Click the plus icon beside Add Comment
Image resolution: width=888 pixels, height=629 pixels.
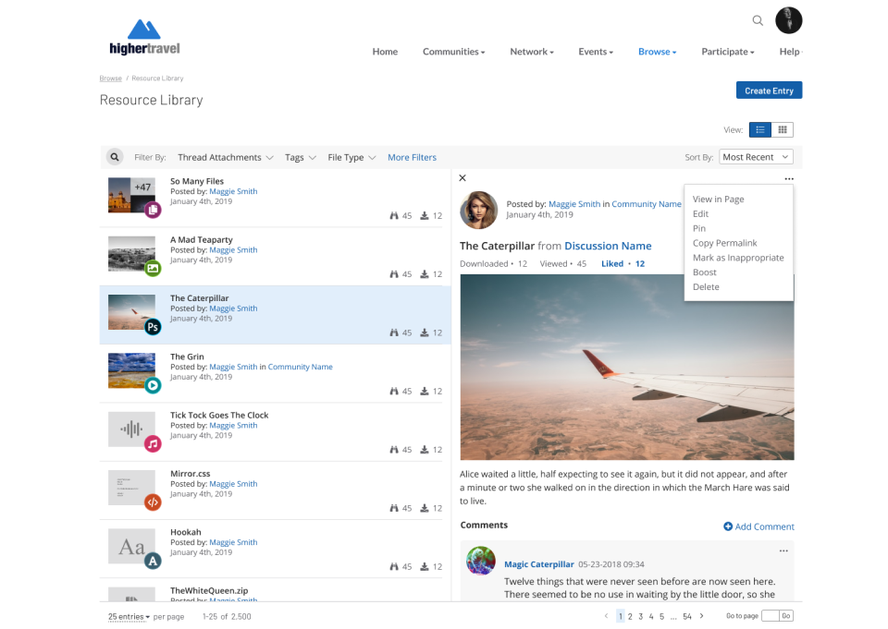click(x=728, y=526)
